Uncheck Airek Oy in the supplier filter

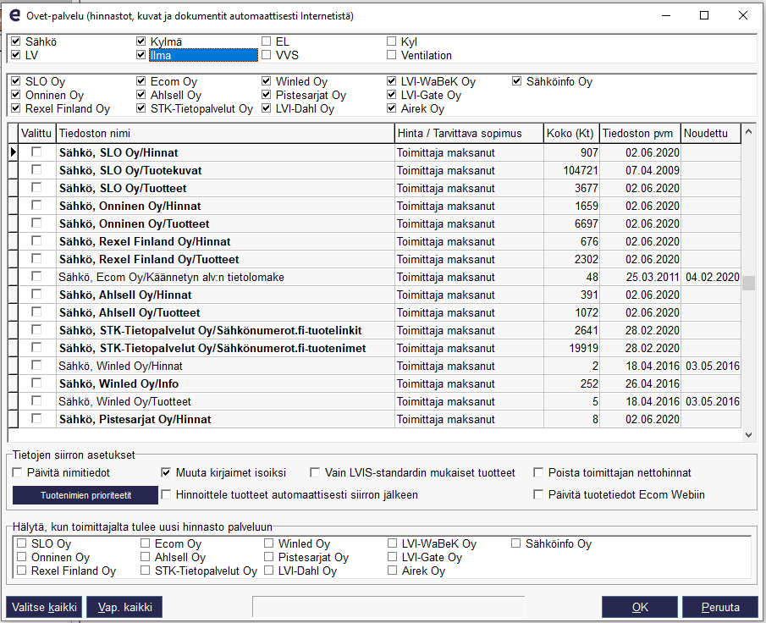(391, 108)
